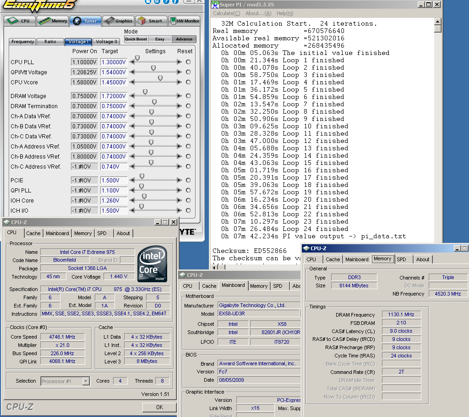This screenshot has height=417, width=469.
Task: Click the OK button in CPU-Z
Action: pyautogui.click(x=159, y=407)
